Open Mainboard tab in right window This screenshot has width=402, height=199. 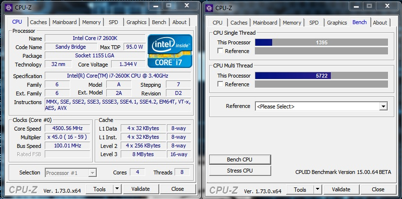265,23
